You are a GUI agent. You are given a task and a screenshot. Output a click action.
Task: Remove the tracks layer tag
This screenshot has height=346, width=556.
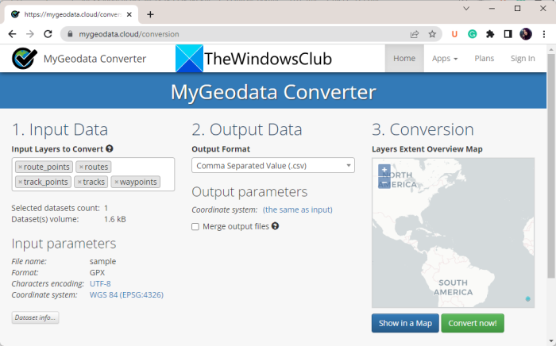tap(79, 182)
